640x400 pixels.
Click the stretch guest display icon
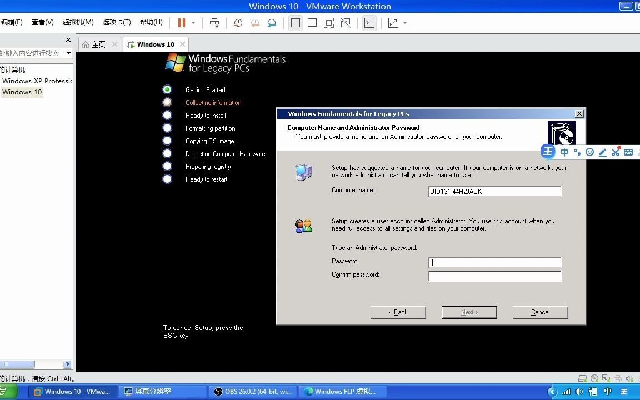[x=393, y=23]
